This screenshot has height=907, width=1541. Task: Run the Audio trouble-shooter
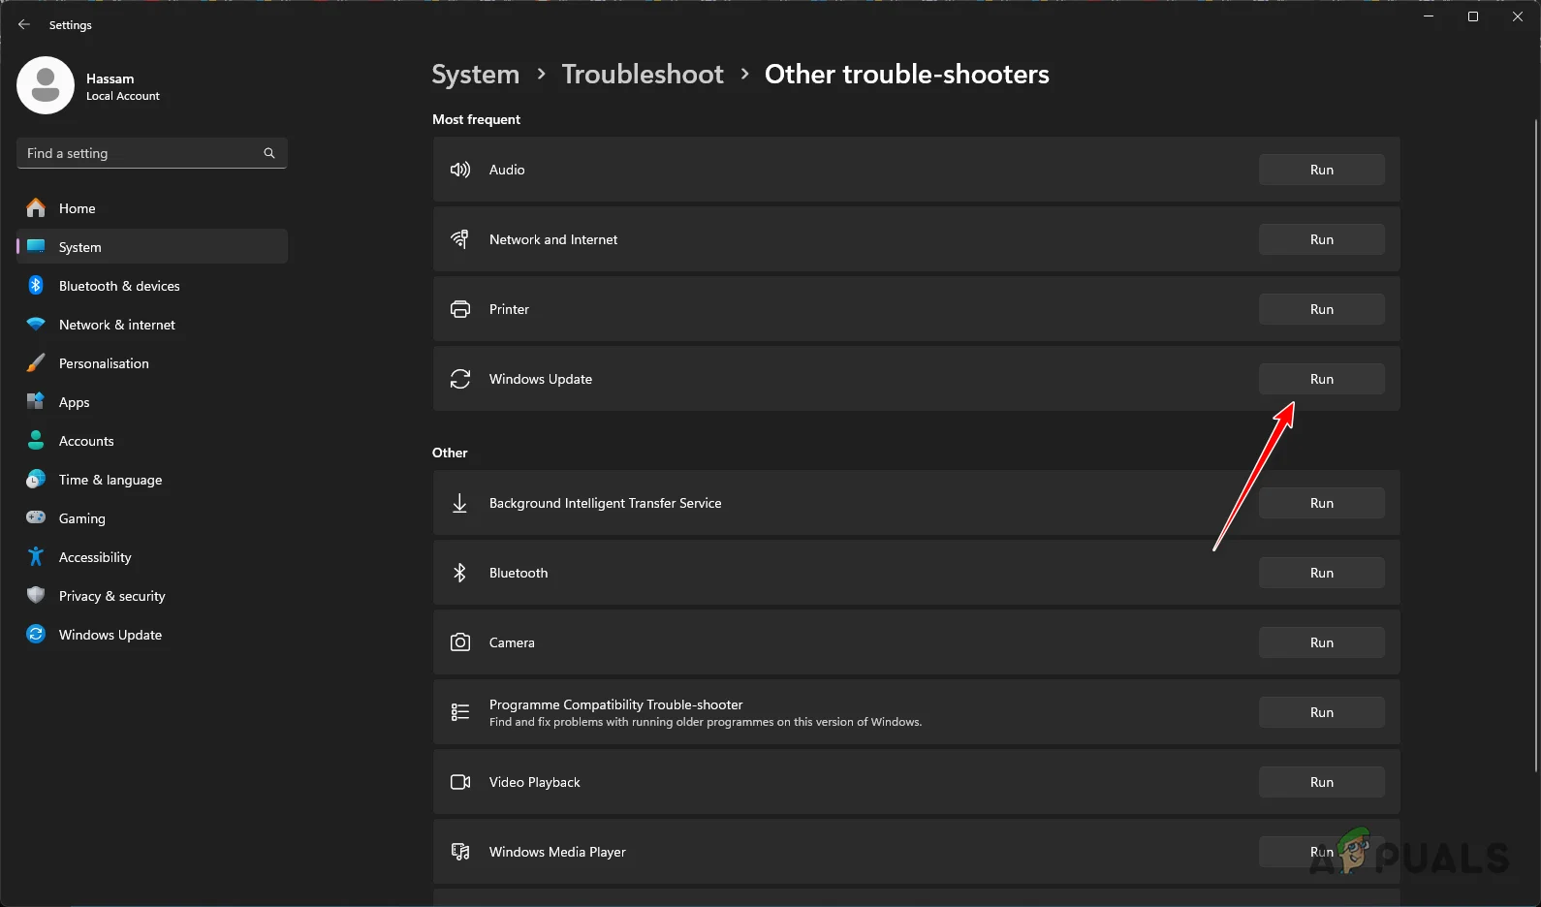pyautogui.click(x=1321, y=170)
